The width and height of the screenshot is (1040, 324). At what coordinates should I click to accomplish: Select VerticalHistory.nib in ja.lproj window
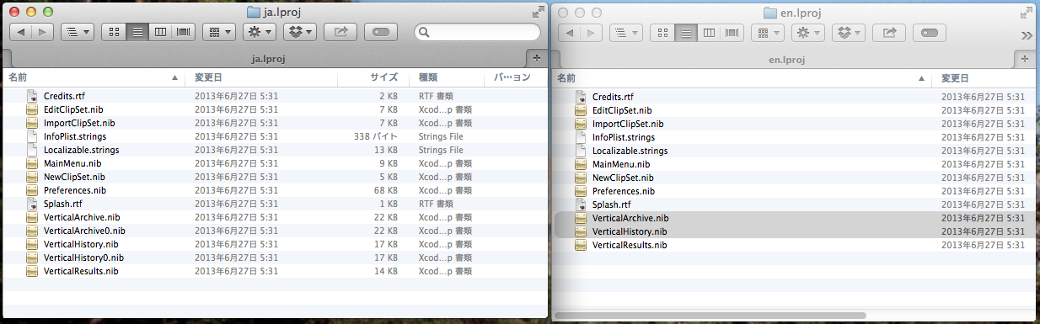pos(81,244)
